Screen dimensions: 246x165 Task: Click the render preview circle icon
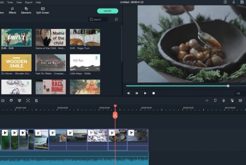click(x=207, y=101)
